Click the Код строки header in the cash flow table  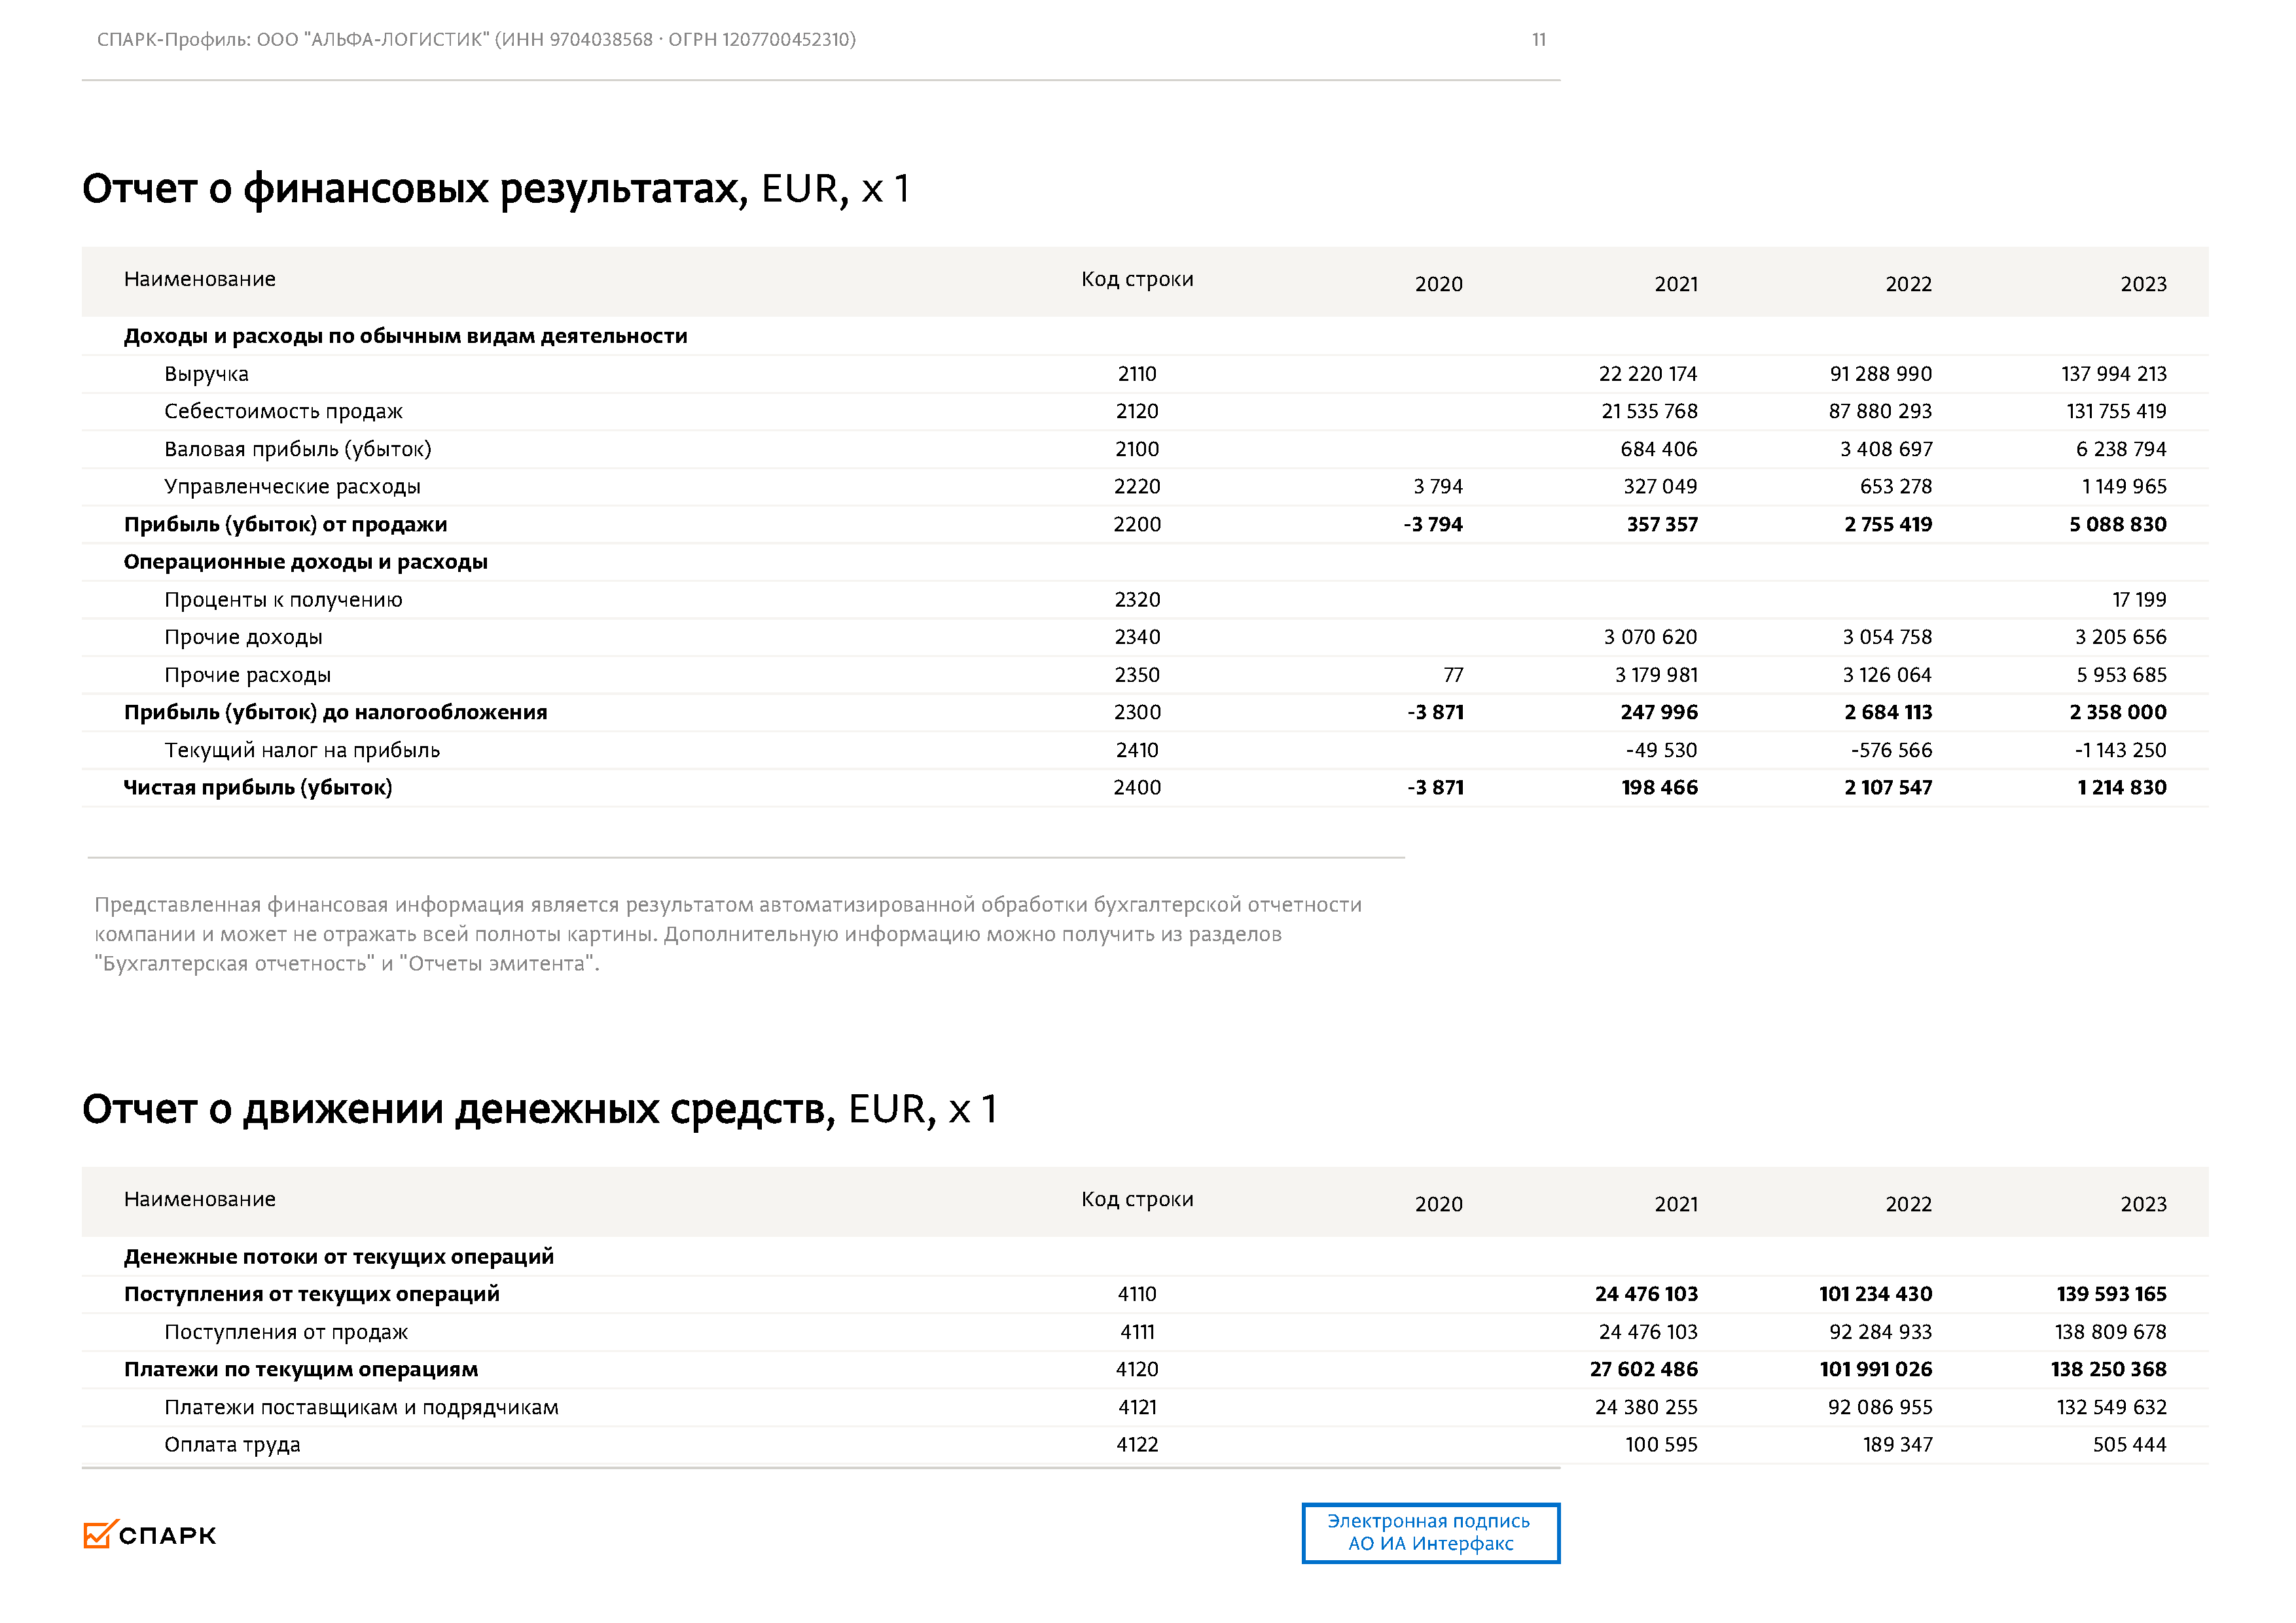pyautogui.click(x=1137, y=1199)
